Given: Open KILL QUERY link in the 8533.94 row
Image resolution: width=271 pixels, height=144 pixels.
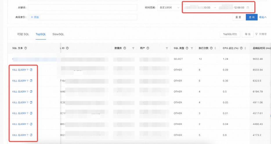Looking at the screenshot, I should [20, 70].
